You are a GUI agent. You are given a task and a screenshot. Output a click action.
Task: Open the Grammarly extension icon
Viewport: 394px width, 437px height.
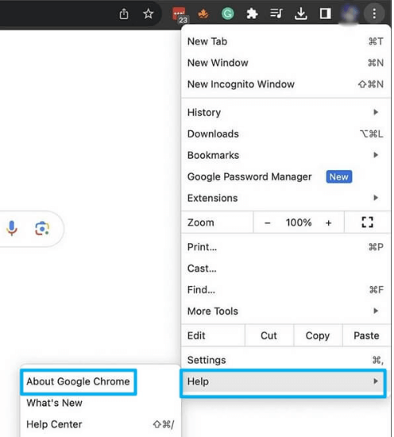[227, 14]
